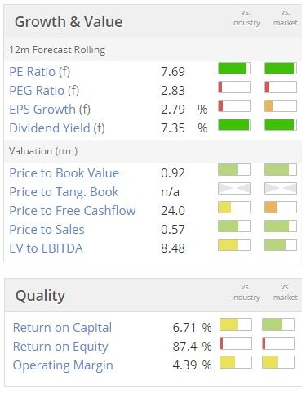The height and width of the screenshot is (394, 302).
Task: Open the Return on Capital link
Action: (62, 328)
